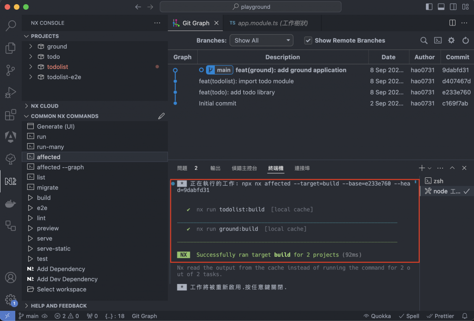Open NX Console more actions ellipsis

tap(157, 23)
